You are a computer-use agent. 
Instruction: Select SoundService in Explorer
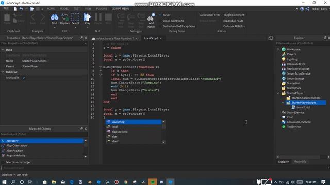[295, 112]
